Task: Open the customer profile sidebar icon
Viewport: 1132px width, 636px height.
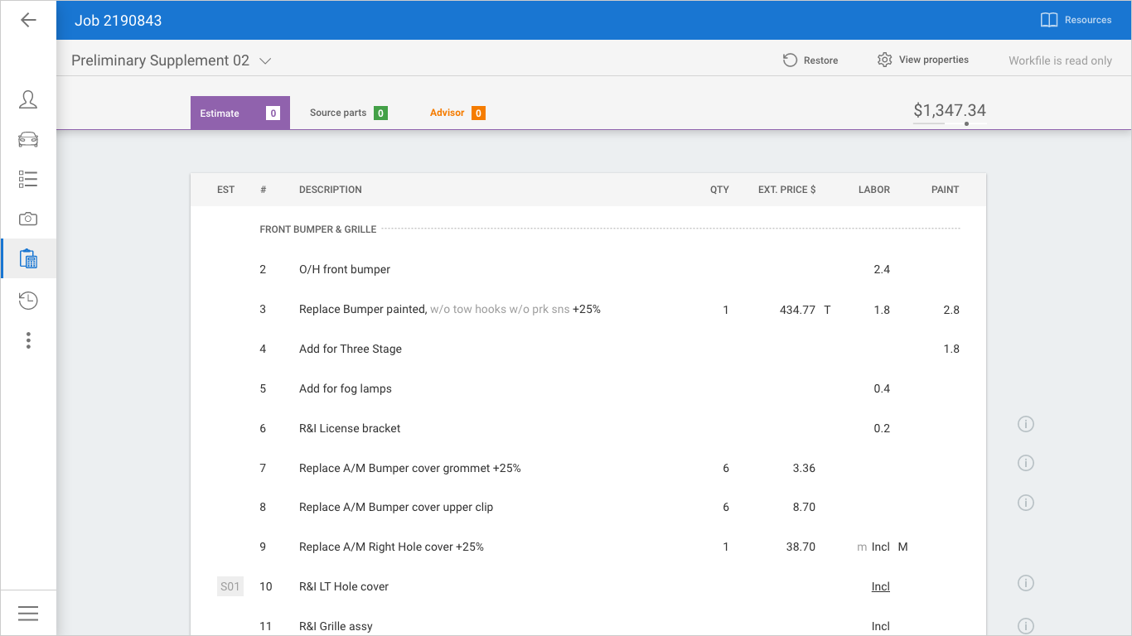Action: point(28,100)
